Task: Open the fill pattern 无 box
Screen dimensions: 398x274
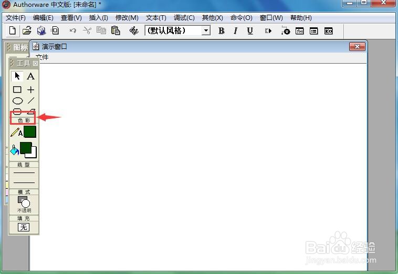Action: coord(24,227)
